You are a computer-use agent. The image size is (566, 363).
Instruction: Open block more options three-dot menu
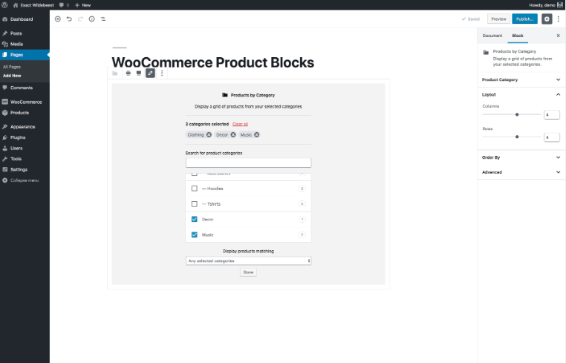tap(162, 73)
